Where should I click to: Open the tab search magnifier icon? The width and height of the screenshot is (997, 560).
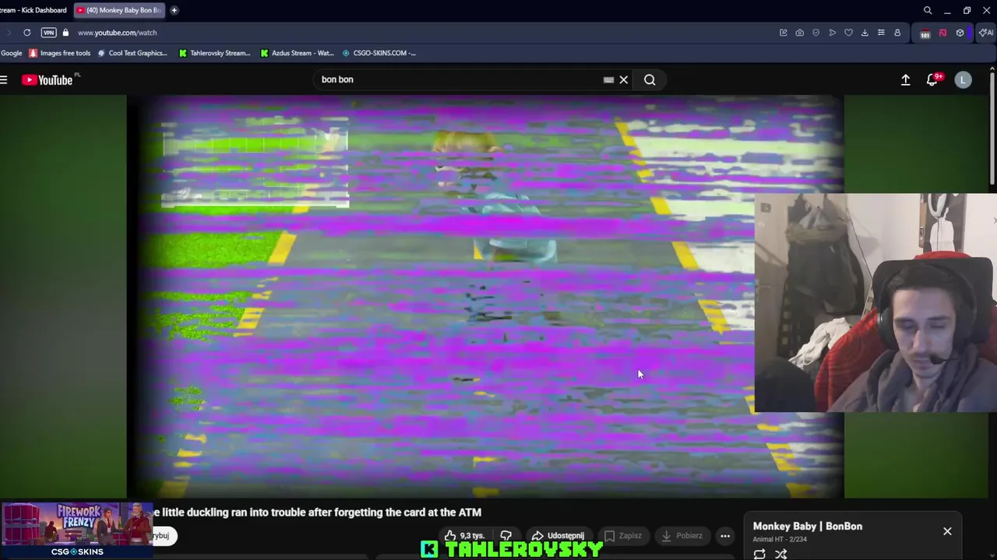point(928,10)
